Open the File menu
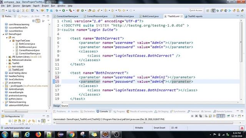This screenshot has width=246, height=138. click(3, 6)
